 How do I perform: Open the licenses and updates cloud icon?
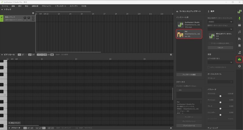pyautogui.click(x=239, y=59)
